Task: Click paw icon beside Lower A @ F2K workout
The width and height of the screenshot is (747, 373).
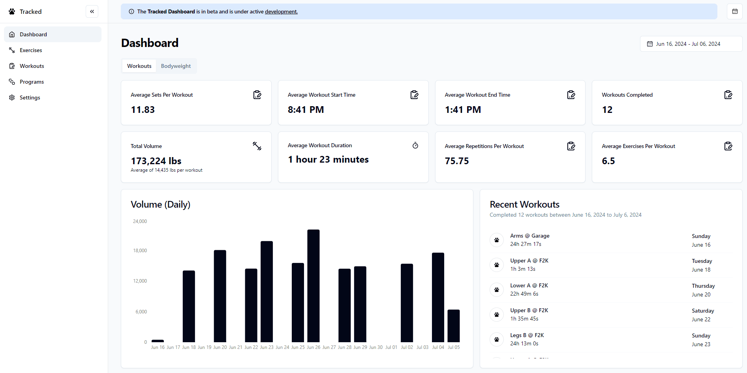Action: (497, 290)
